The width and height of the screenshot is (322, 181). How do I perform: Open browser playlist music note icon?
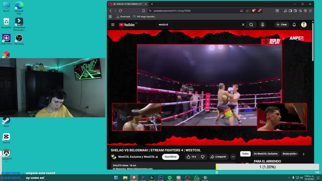coord(285,11)
